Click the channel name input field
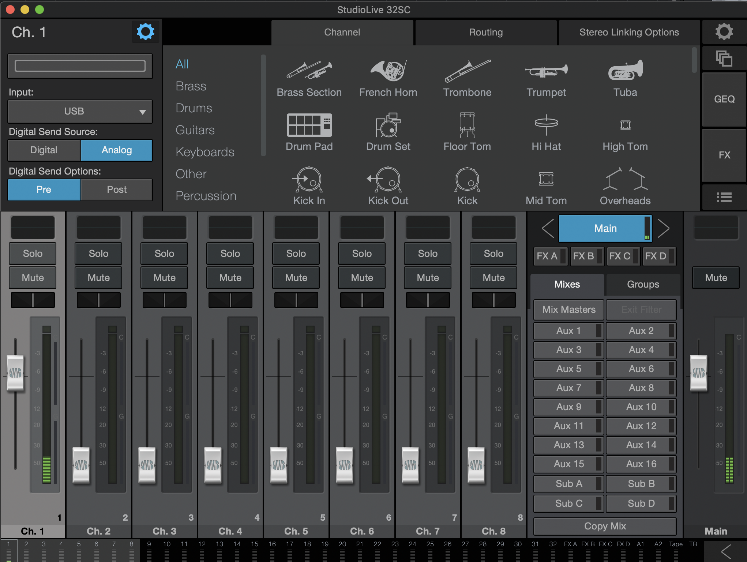The height and width of the screenshot is (562, 747). click(80, 66)
